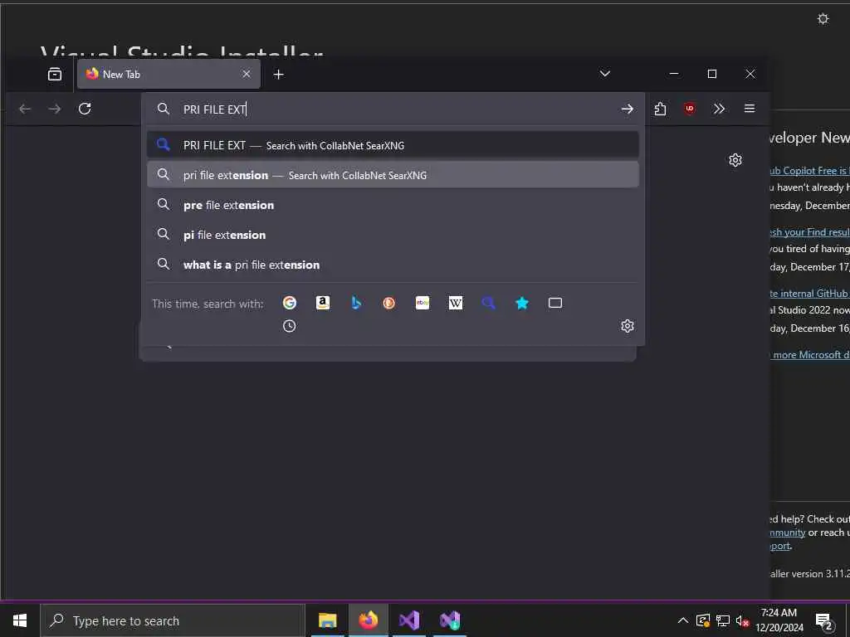
Task: Go forward with the forward arrow
Action: pos(55,109)
